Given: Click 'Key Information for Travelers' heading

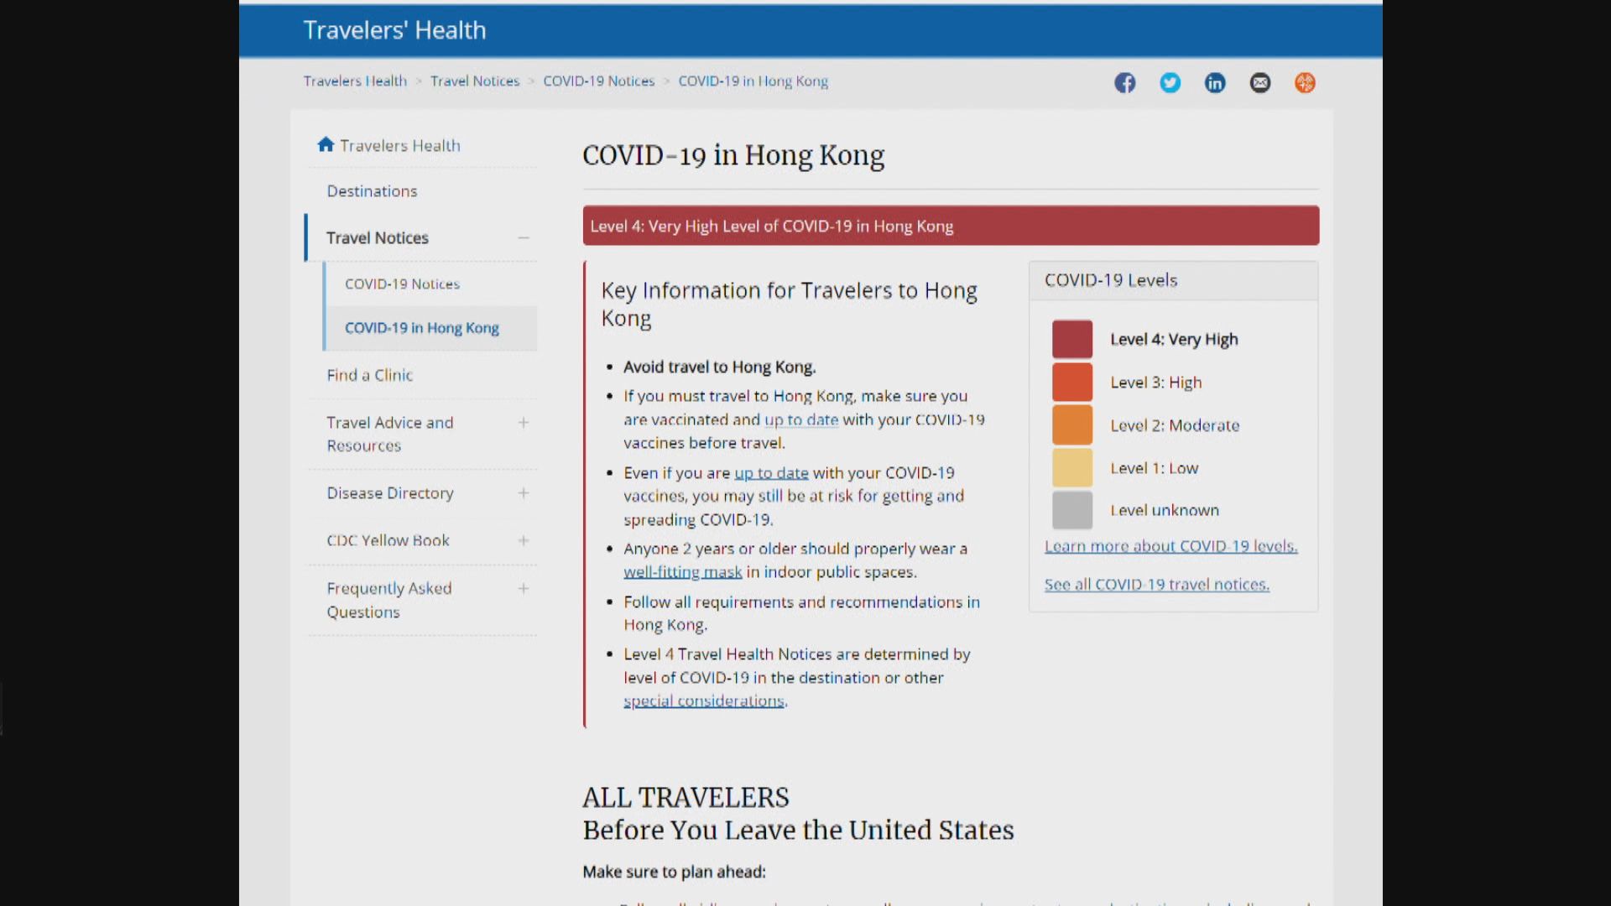Looking at the screenshot, I should 789,304.
